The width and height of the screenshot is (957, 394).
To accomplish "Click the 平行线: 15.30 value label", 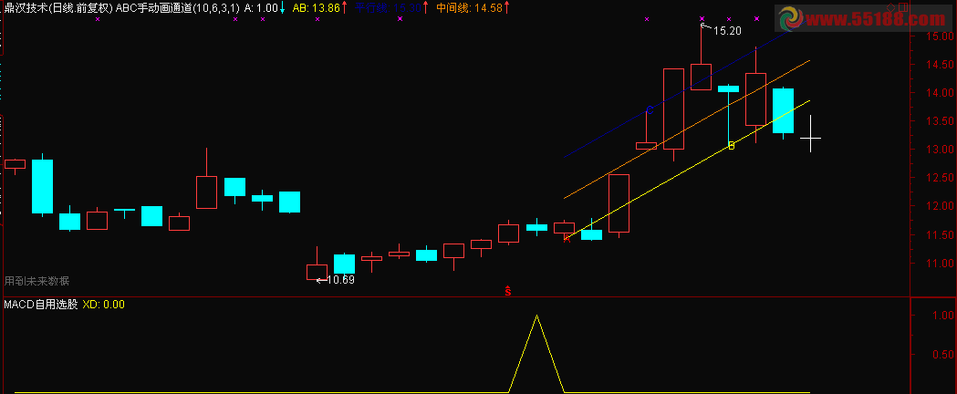I will point(388,8).
